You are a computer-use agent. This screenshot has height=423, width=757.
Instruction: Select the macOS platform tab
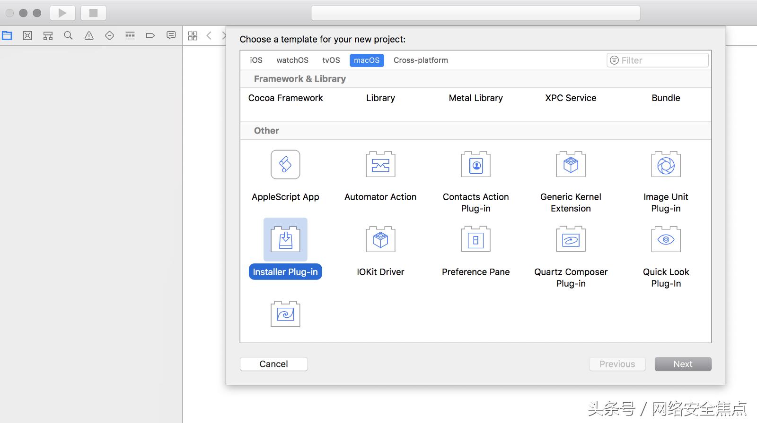pyautogui.click(x=367, y=60)
